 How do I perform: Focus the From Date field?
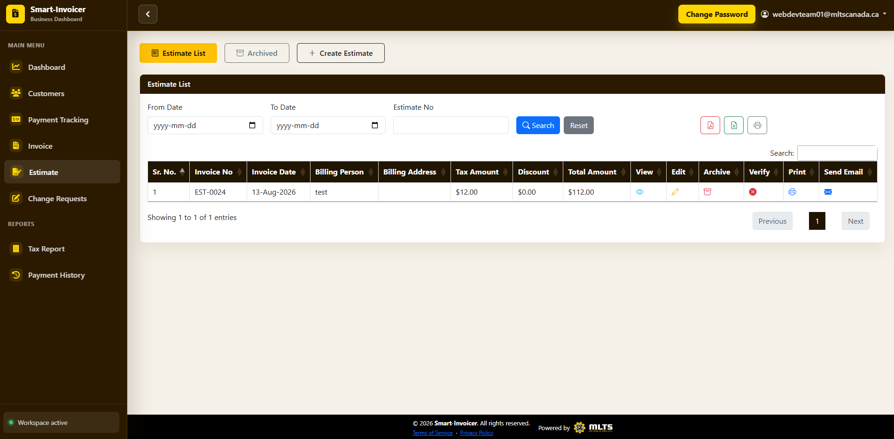(205, 125)
